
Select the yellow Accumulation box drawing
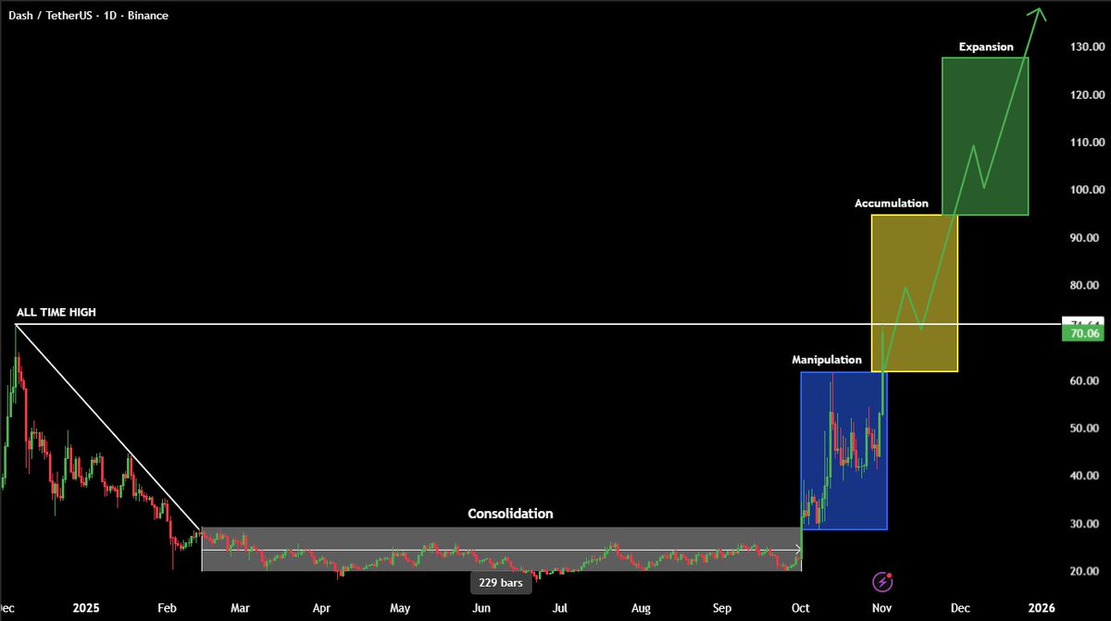pyautogui.click(x=915, y=293)
